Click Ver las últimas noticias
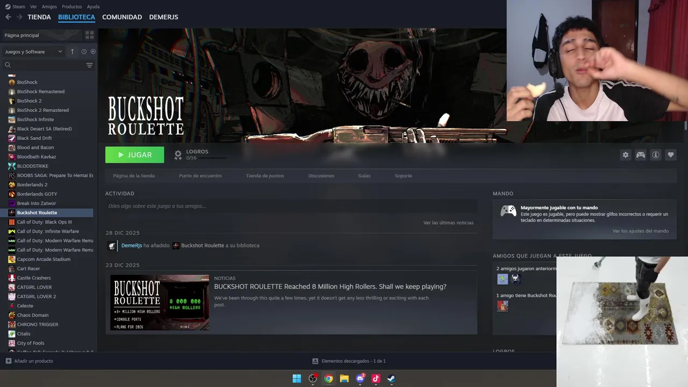The image size is (688, 387). [448, 223]
